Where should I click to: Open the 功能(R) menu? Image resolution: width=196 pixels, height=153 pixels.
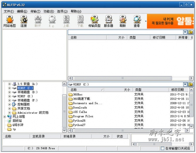pos(49,11)
